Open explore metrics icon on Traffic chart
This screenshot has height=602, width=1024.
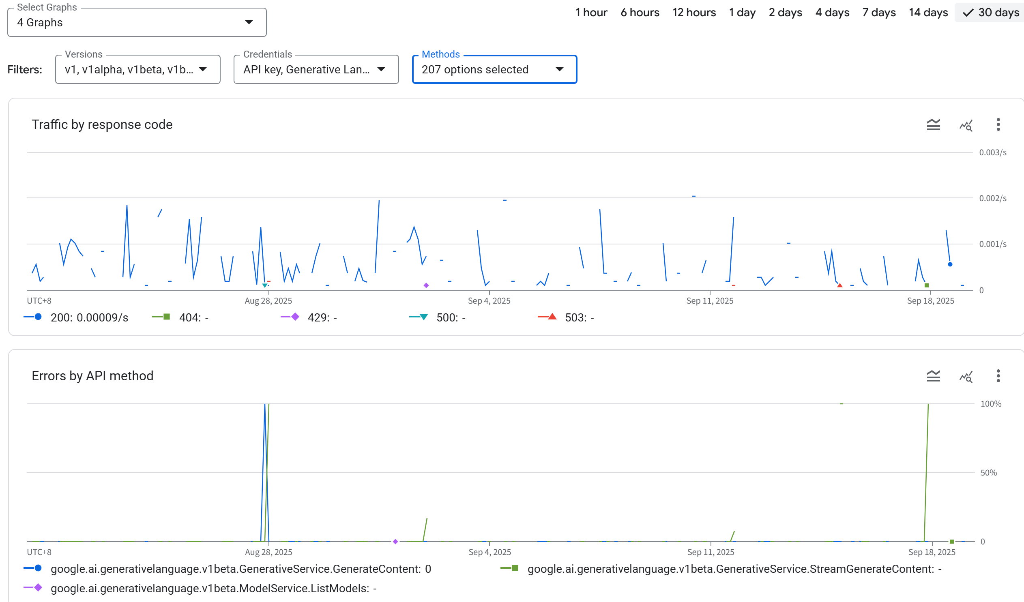966,125
